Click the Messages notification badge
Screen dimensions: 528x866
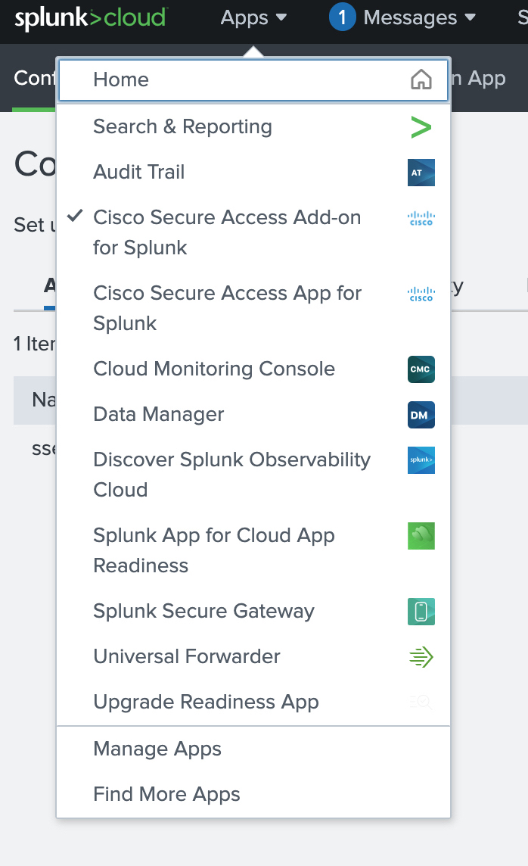tap(342, 17)
